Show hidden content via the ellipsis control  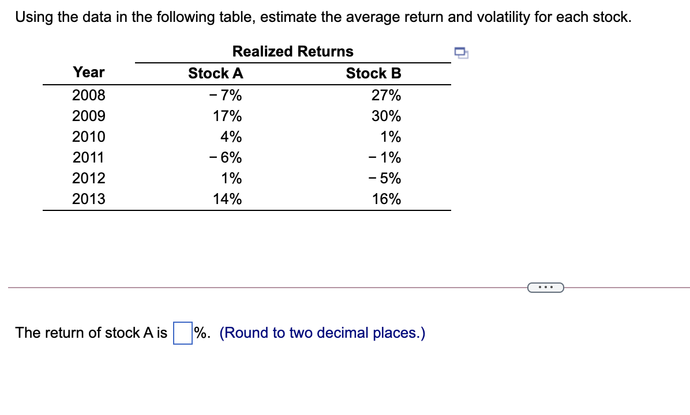(x=545, y=286)
